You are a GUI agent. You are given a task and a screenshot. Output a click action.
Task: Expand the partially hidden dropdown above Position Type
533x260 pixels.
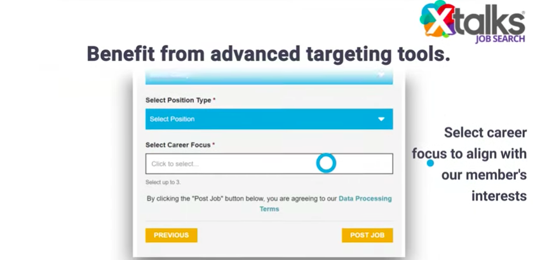(269, 76)
